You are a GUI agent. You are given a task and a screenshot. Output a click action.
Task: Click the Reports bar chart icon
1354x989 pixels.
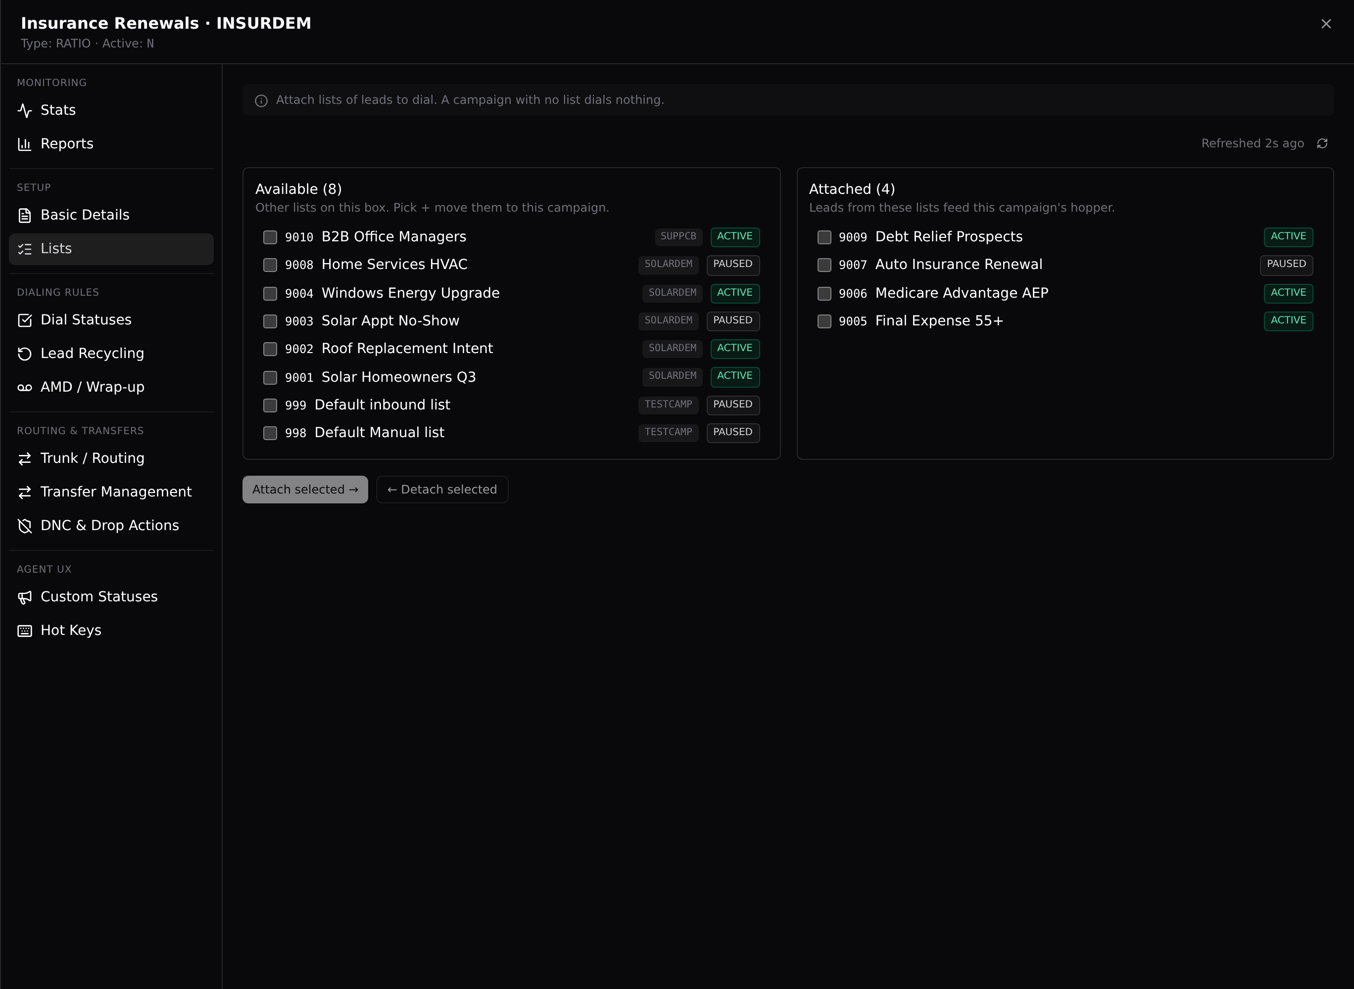tap(25, 144)
